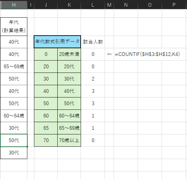187x179 pixels.
Task: Select the cell with 65 in column J
Action: click(x=46, y=128)
